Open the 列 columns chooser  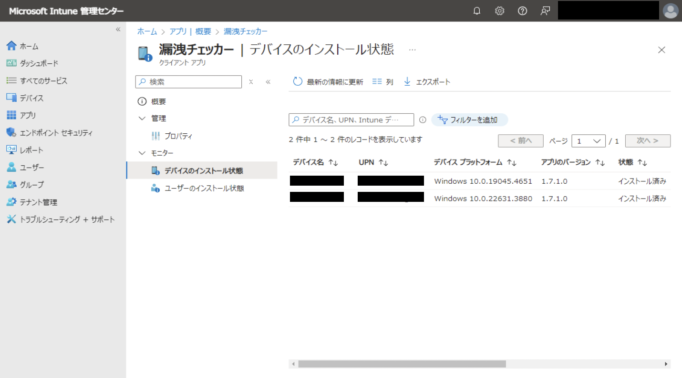(x=382, y=82)
